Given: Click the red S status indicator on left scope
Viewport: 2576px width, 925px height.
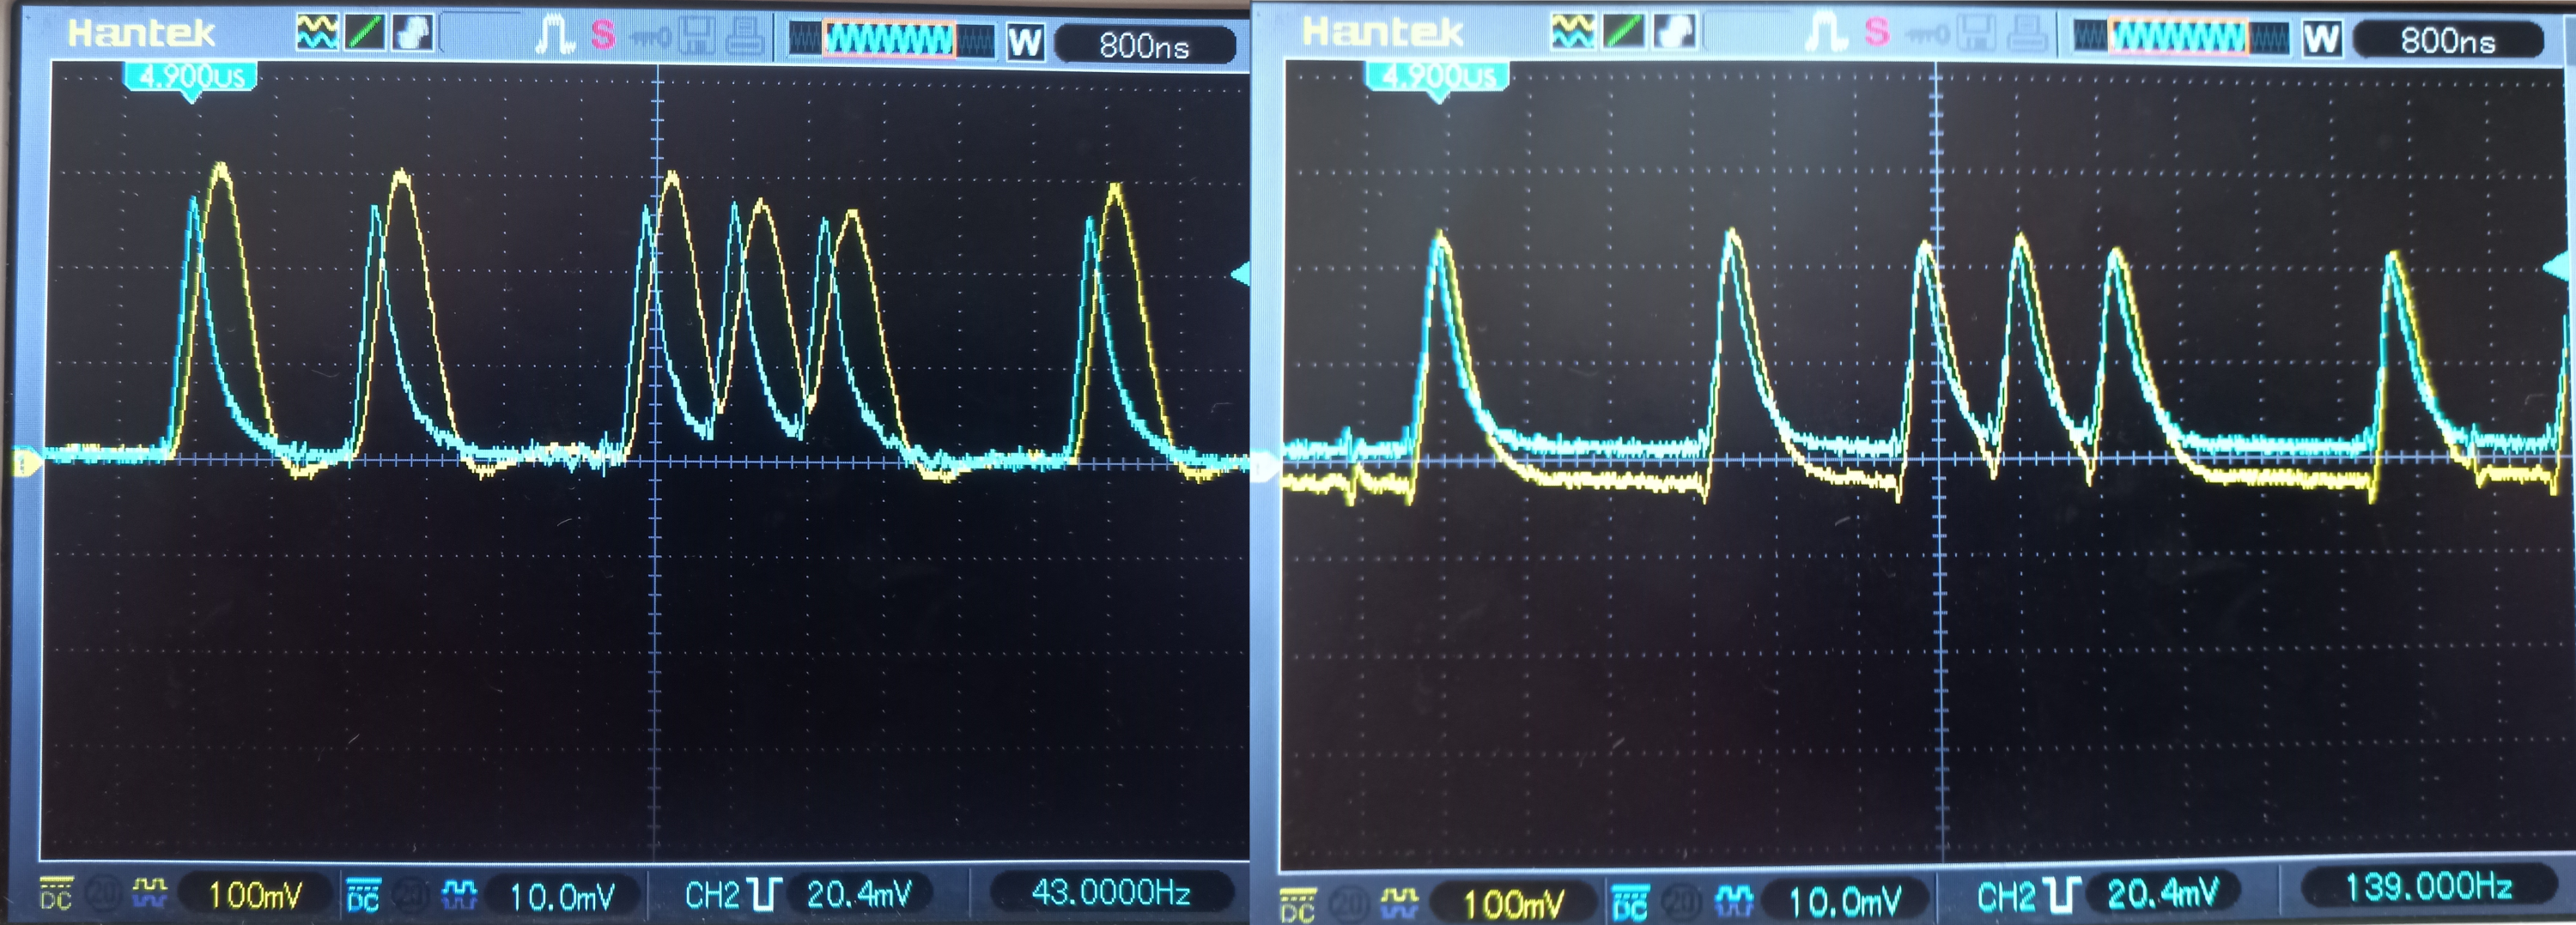Looking at the screenshot, I should click(602, 35).
